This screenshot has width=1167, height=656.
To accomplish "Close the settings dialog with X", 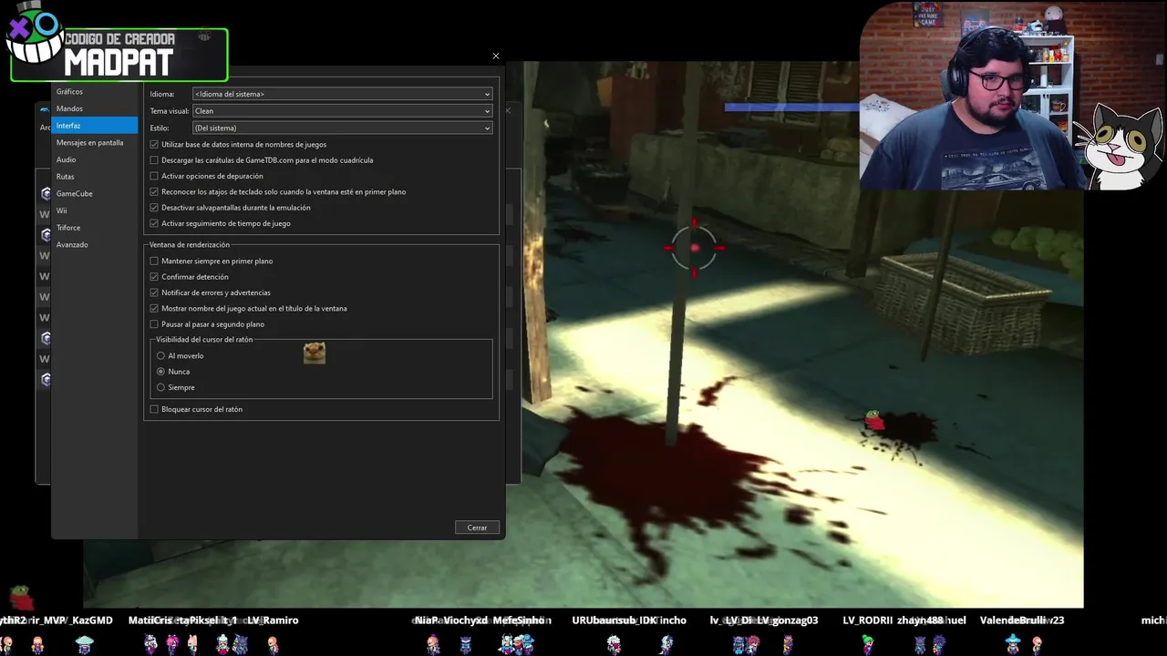I will (x=496, y=56).
